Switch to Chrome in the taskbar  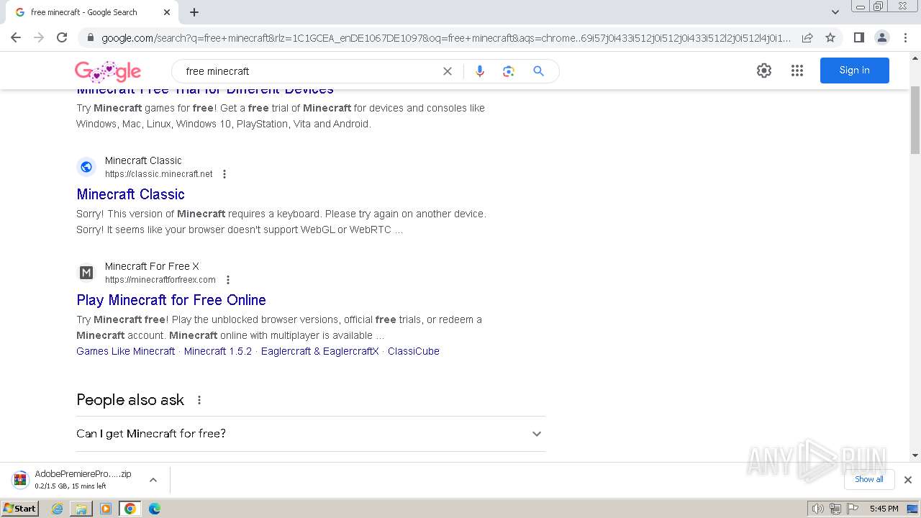click(x=130, y=509)
